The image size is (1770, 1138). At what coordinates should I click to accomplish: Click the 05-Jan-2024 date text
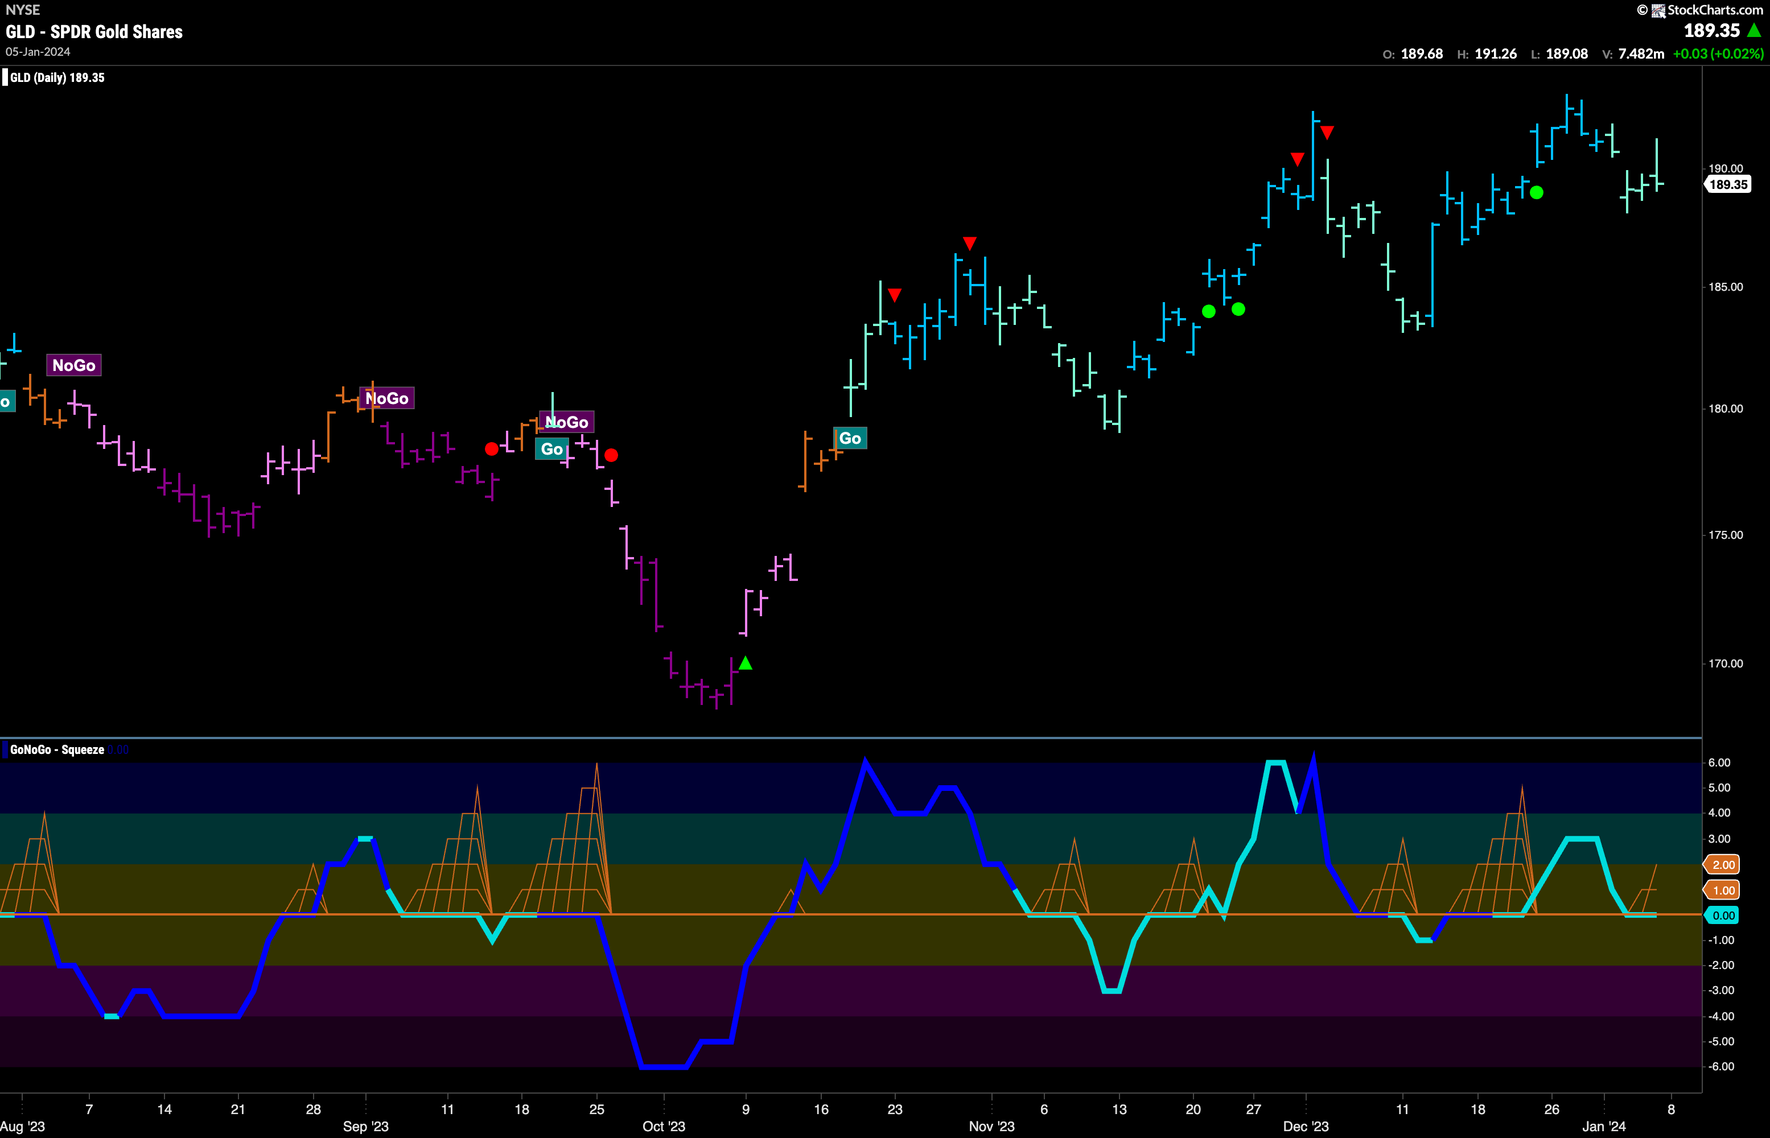pyautogui.click(x=38, y=52)
